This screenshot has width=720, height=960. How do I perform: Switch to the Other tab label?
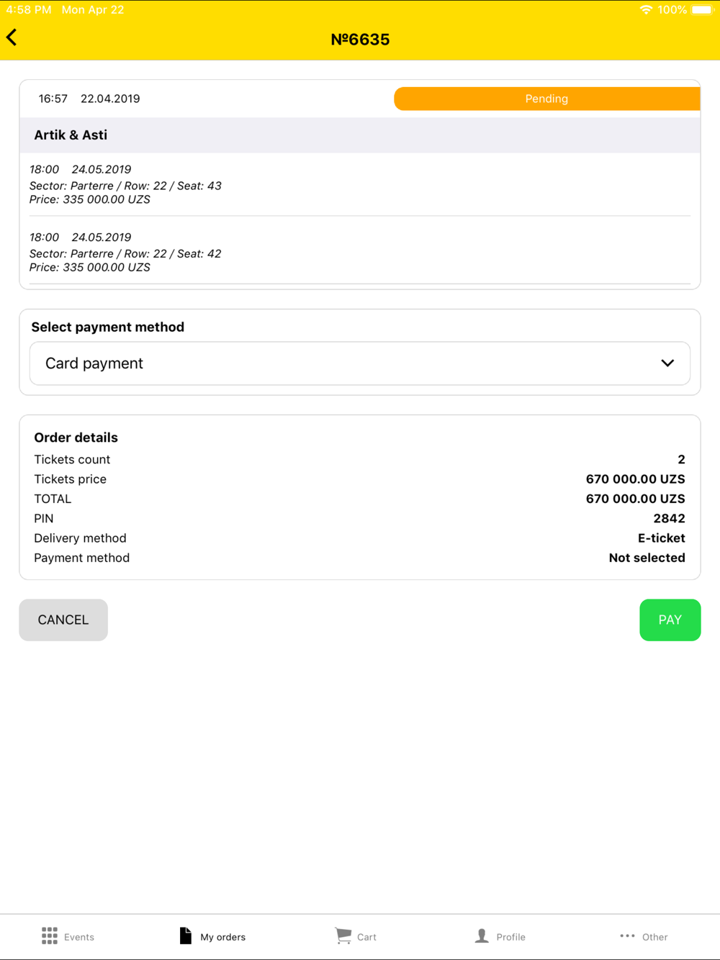pos(654,937)
